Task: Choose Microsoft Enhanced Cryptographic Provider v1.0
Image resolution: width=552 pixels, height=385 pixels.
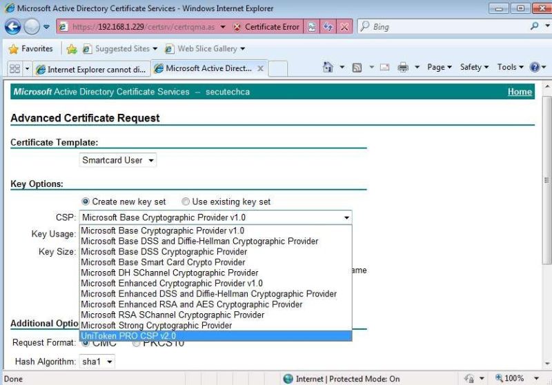Action: (x=215, y=284)
